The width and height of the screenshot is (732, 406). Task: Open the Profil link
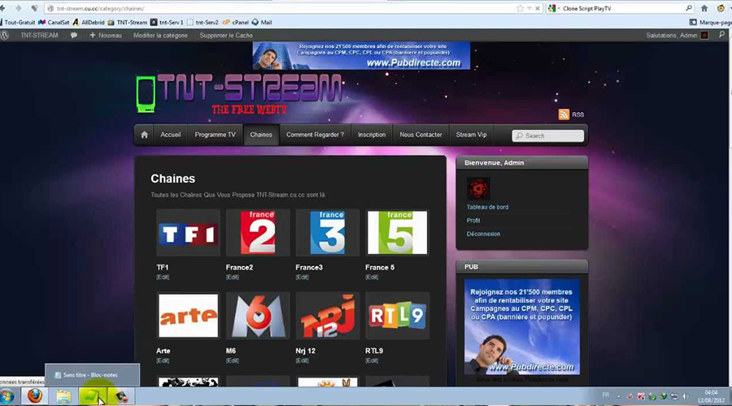[x=473, y=221]
